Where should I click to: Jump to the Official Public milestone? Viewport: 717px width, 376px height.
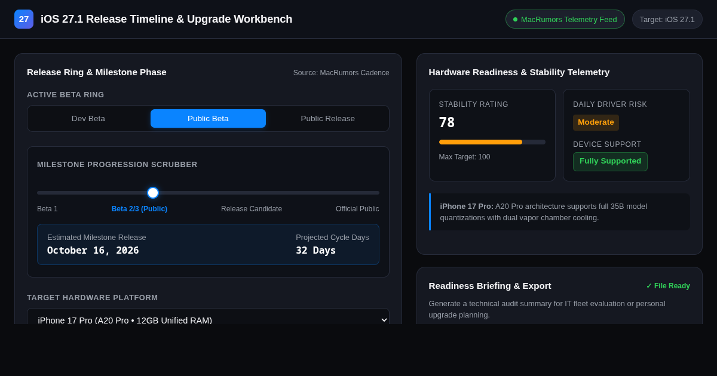(357, 209)
